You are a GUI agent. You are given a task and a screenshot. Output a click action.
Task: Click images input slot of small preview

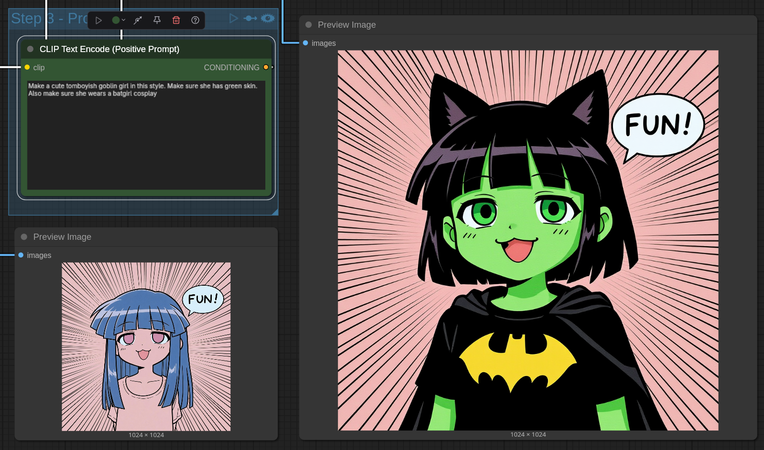pos(21,255)
